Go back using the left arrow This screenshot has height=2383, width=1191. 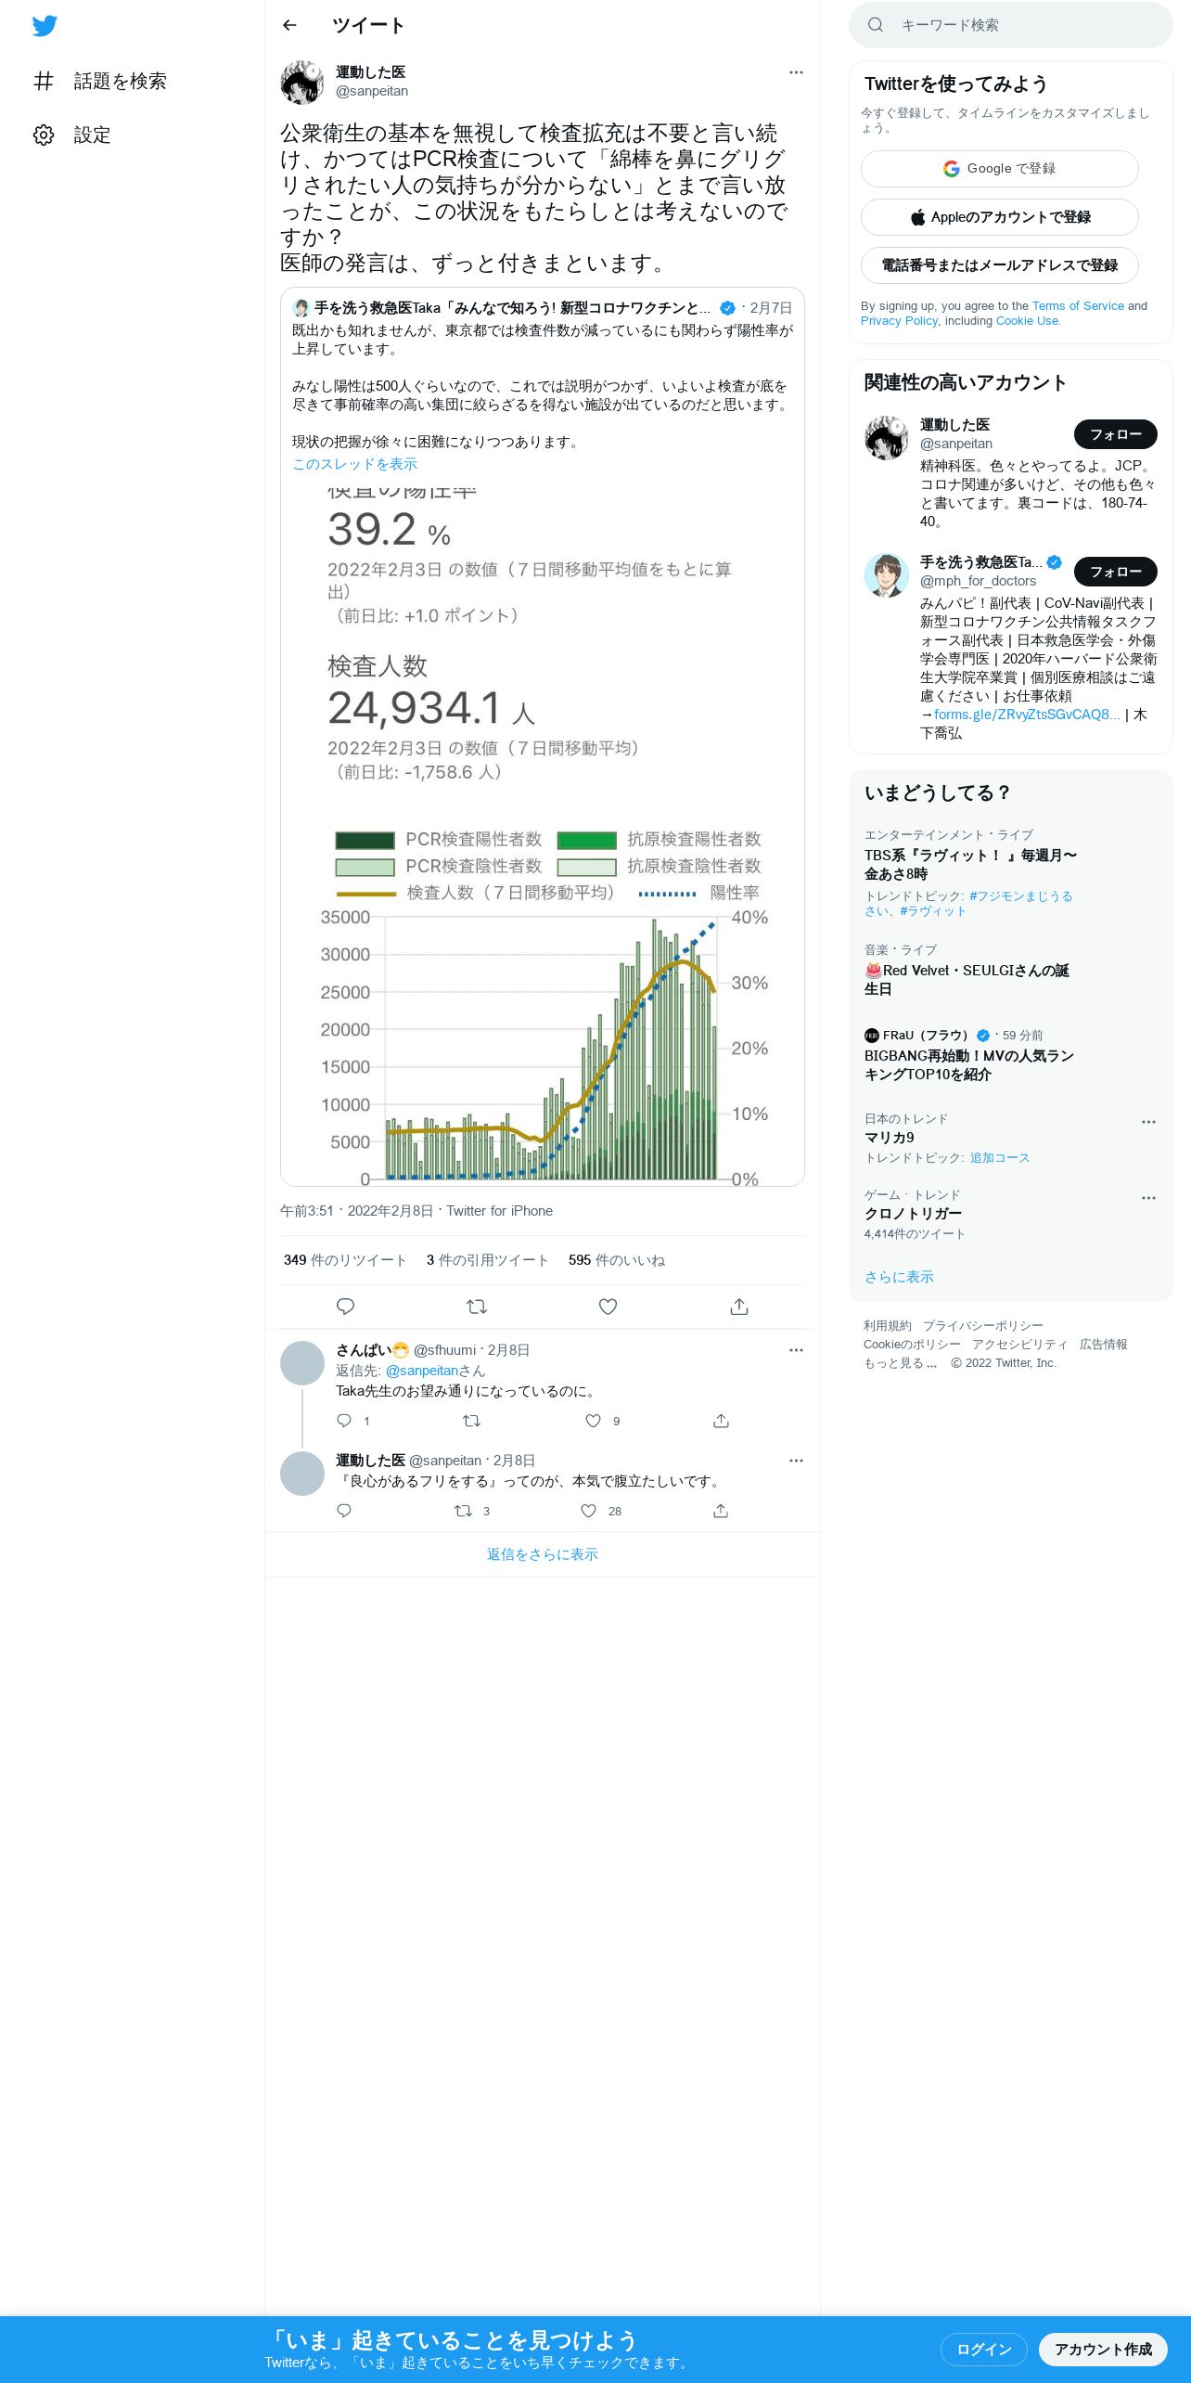click(x=289, y=25)
